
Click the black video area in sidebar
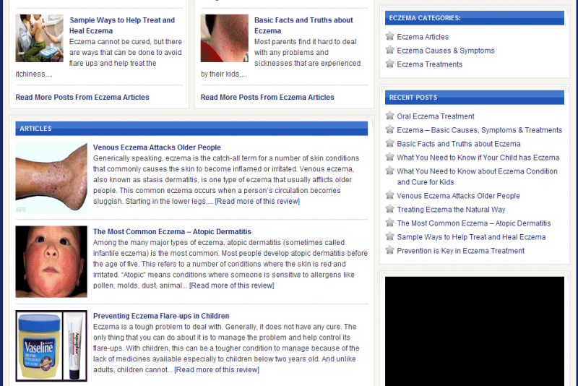[x=475, y=331]
